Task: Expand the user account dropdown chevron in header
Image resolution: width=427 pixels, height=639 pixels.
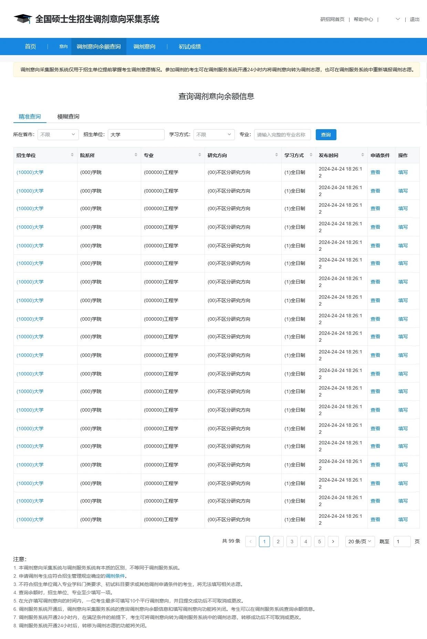Action: (x=398, y=19)
